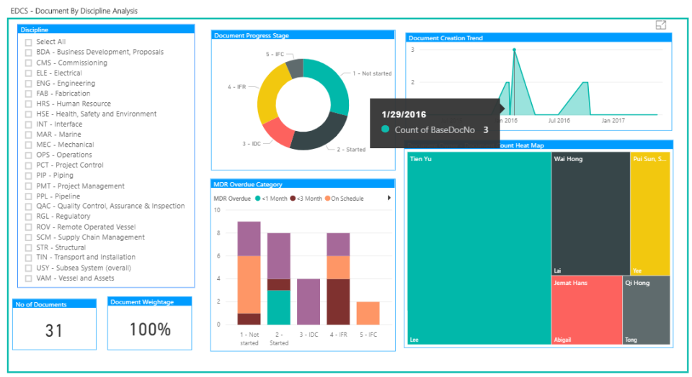Select the <1 Month legend marker
Viewport: 692px width, 377px height.
coord(258,199)
